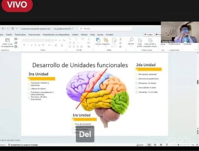Viewport: 199px width, 151px height.
Task: Open the Formas shapes gallery
Action: tap(98, 42)
